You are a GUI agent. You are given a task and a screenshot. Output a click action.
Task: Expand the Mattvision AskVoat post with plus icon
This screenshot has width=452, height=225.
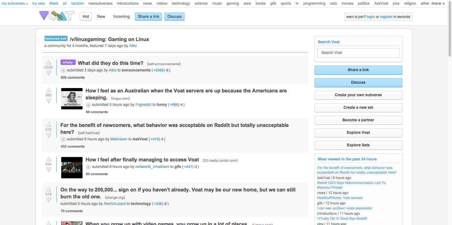63,139
